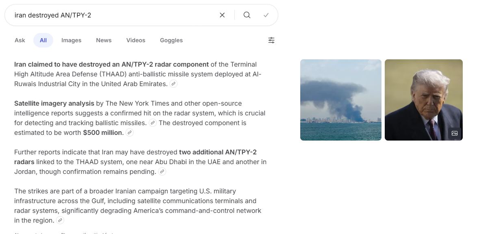Click the bold text 'Satellite imagery analysis'
The image size is (479, 234).
pos(54,103)
